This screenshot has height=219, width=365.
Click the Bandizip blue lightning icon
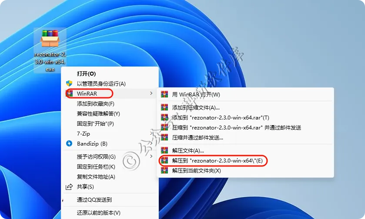[x=69, y=143]
